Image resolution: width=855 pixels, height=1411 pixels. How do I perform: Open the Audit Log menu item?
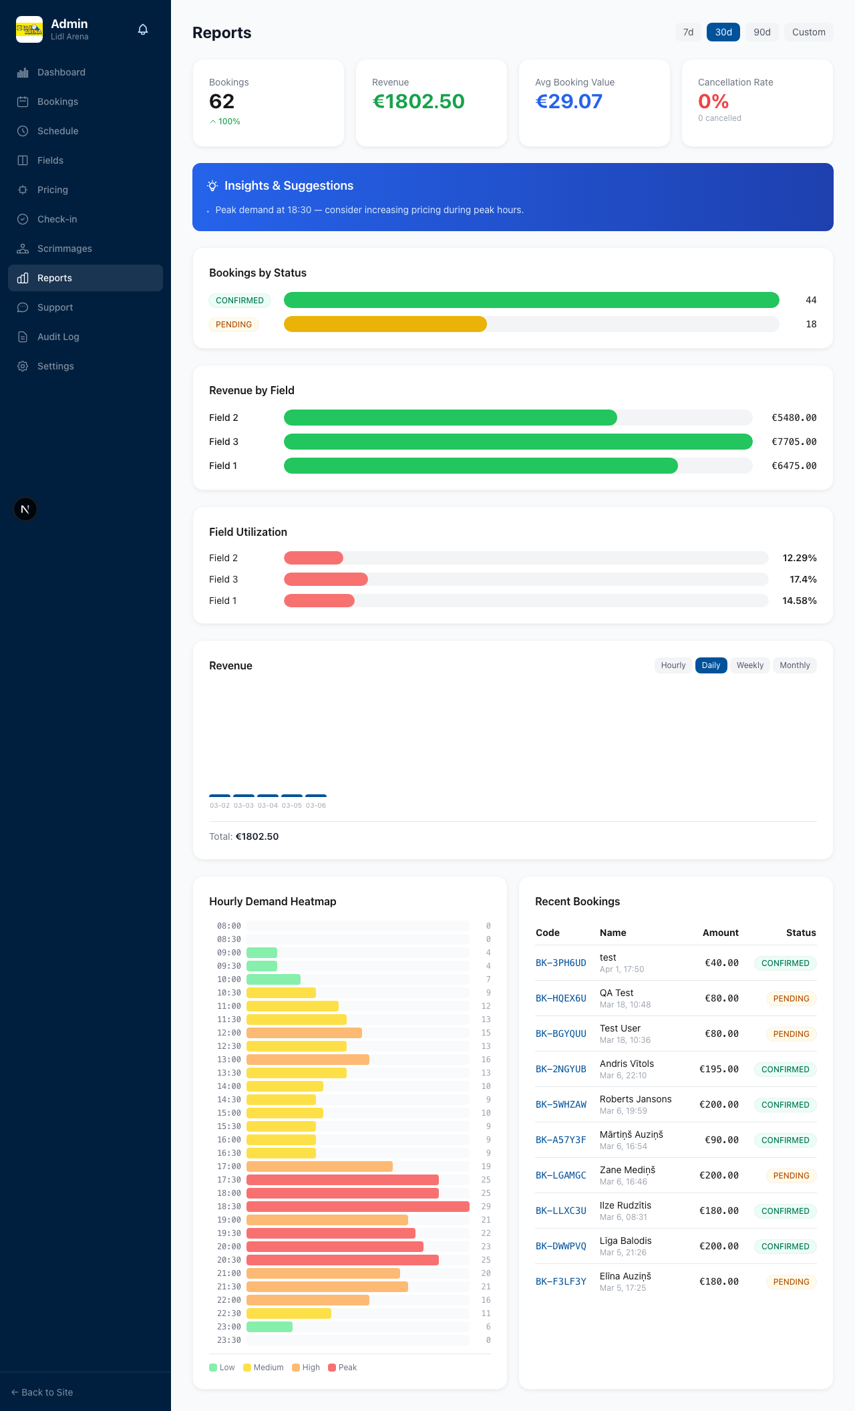coord(58,337)
